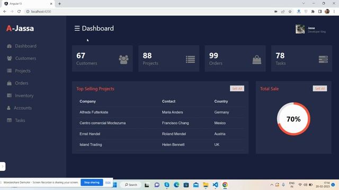Click the Island Trading company cell

tap(91, 145)
